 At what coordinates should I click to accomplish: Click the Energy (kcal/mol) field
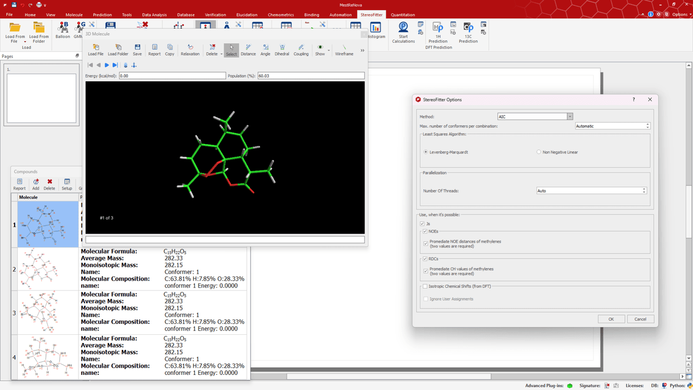point(173,76)
